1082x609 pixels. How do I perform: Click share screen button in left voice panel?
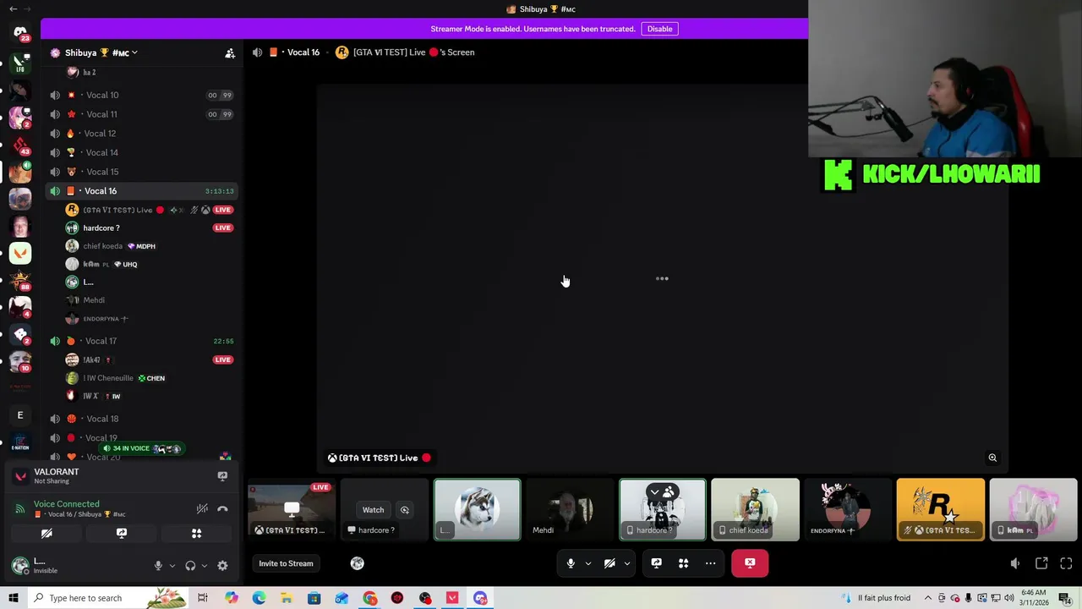point(122,534)
